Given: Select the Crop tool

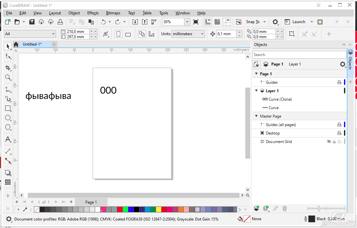Looking at the screenshot, I should click(x=8, y=68).
